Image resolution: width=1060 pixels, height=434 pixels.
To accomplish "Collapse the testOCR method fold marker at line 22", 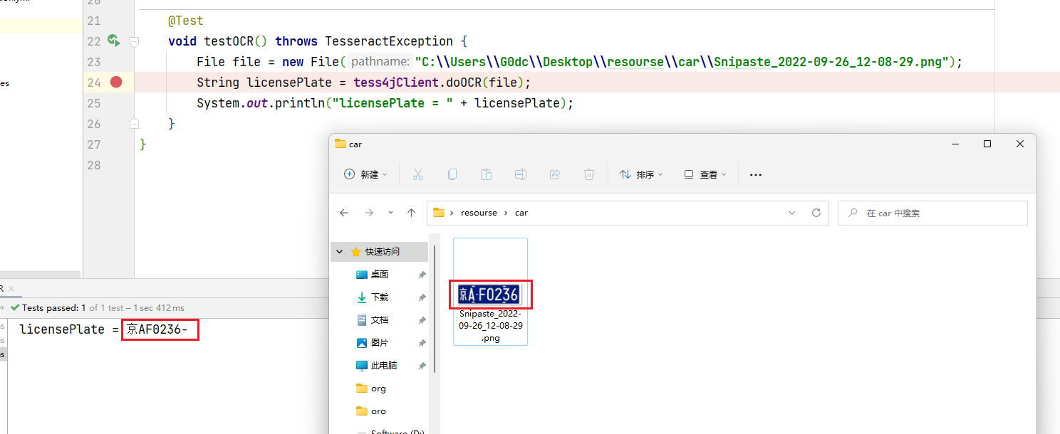I will tap(134, 41).
